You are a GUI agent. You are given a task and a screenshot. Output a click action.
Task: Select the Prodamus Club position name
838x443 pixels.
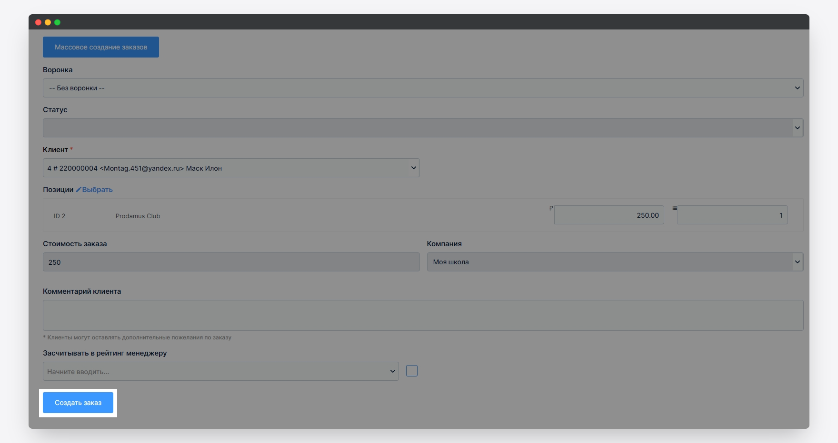pyautogui.click(x=138, y=216)
